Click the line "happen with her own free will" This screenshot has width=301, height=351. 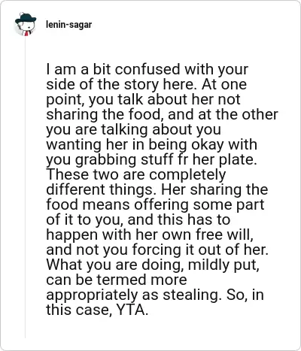tap(150, 235)
